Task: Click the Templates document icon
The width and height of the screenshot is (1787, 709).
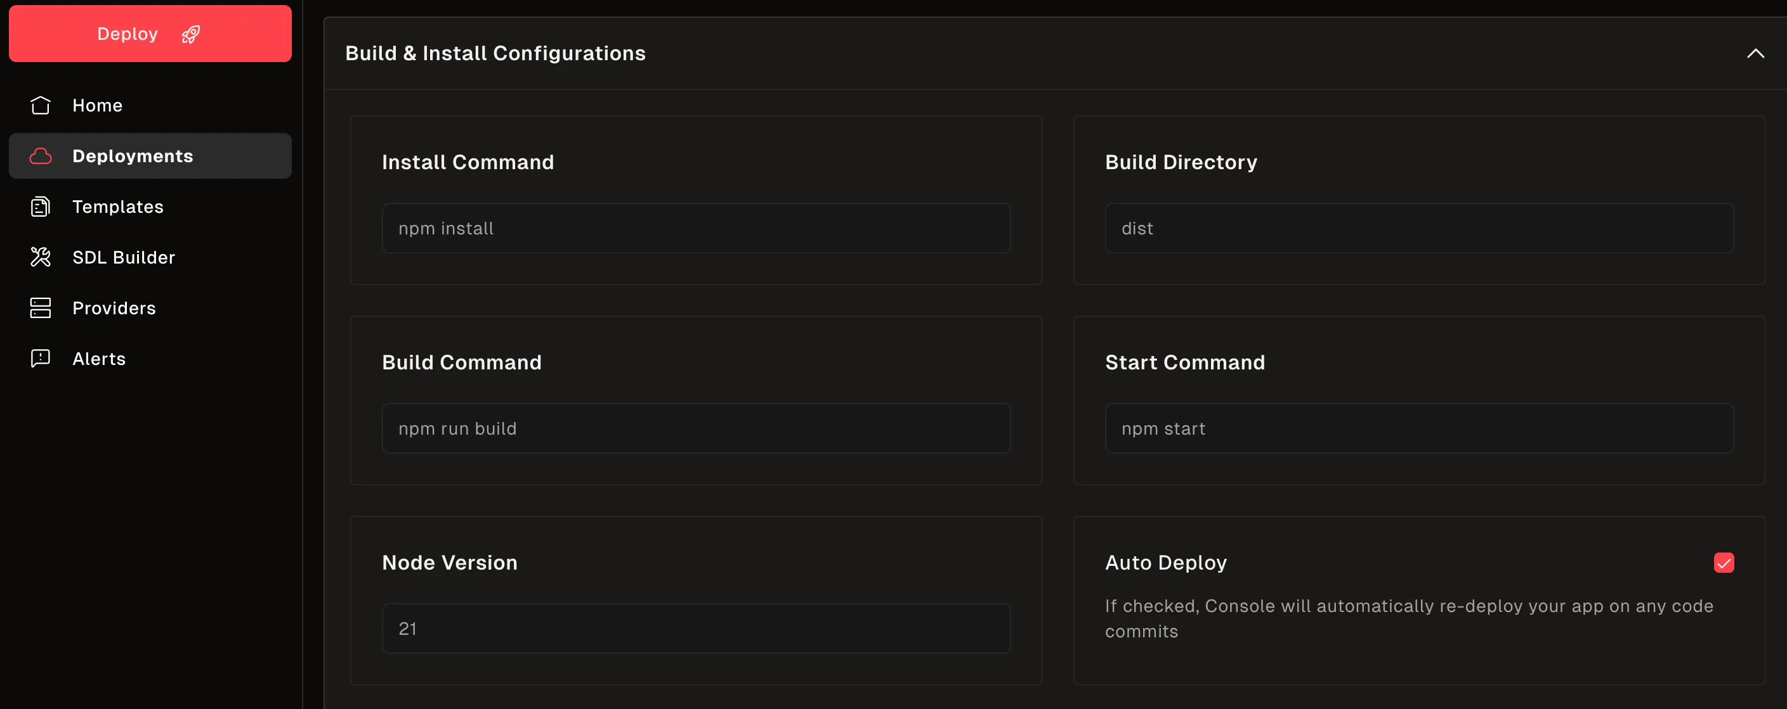Action: 40,207
